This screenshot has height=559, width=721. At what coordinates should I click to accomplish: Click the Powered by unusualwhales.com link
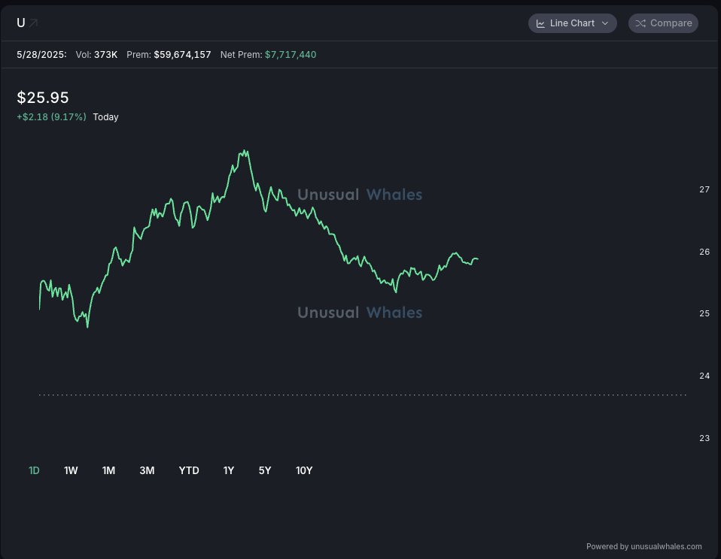(x=643, y=547)
